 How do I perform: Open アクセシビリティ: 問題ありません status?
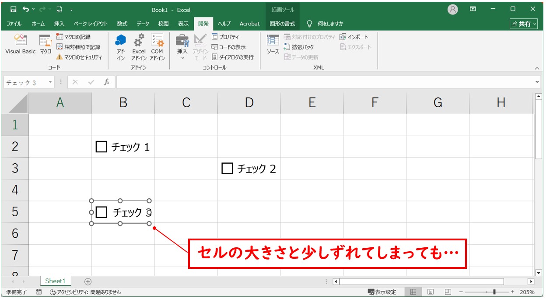coord(85,292)
